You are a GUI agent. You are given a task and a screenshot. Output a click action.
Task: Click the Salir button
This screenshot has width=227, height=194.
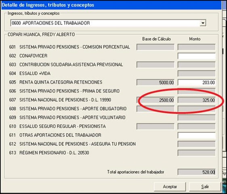205,187
